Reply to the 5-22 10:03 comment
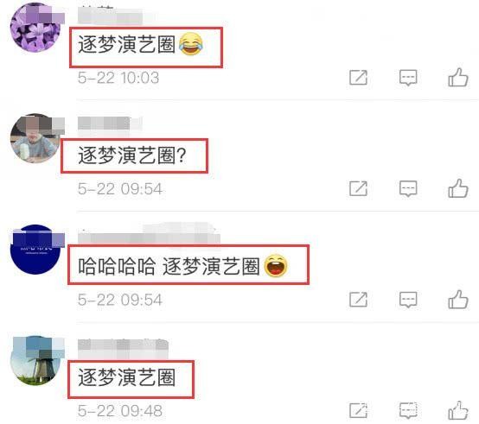The width and height of the screenshot is (479, 424). pyautogui.click(x=408, y=78)
